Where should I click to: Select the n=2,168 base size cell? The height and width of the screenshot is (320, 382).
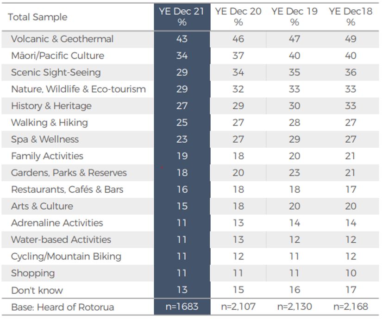click(351, 307)
